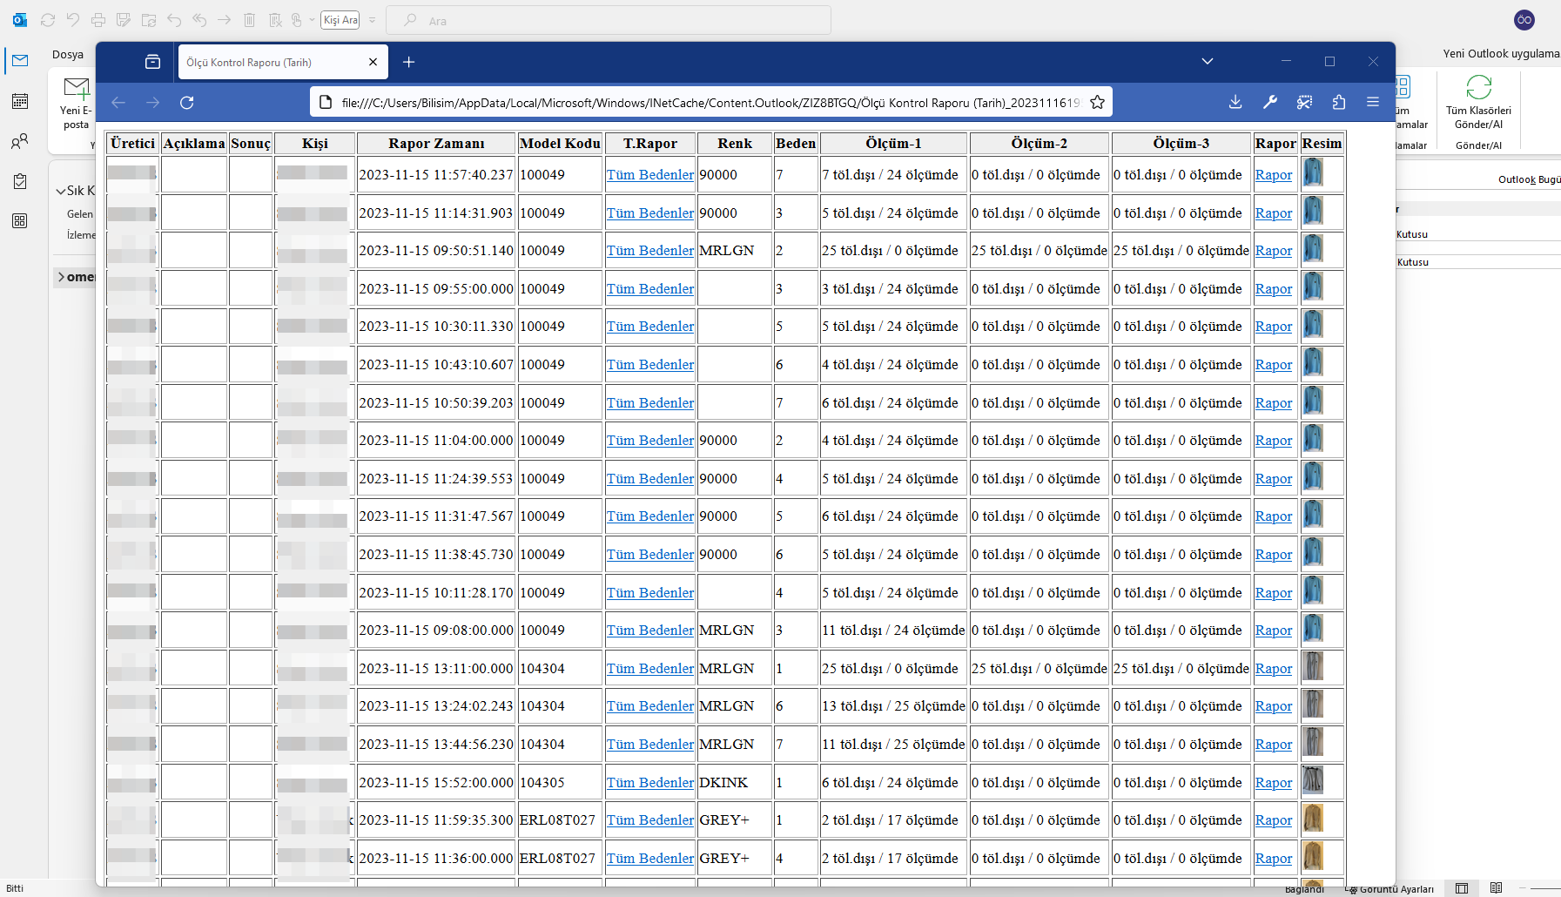Screen dimensions: 1561x897
Task: Switch to normal view icon in Outlook status bar
Action: [x=1462, y=888]
